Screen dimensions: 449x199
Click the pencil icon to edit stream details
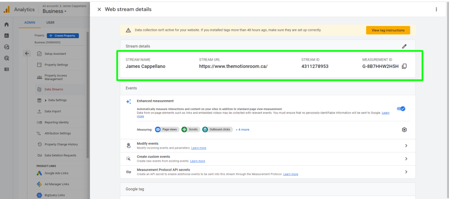coord(404,46)
